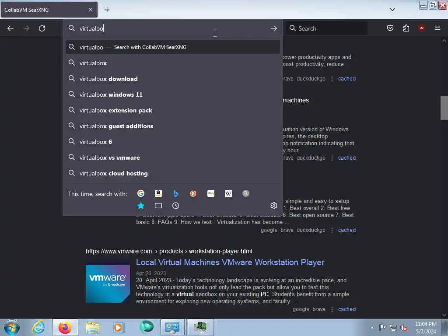
Task: Open Windows Media Player from taskbar
Action: point(118,327)
